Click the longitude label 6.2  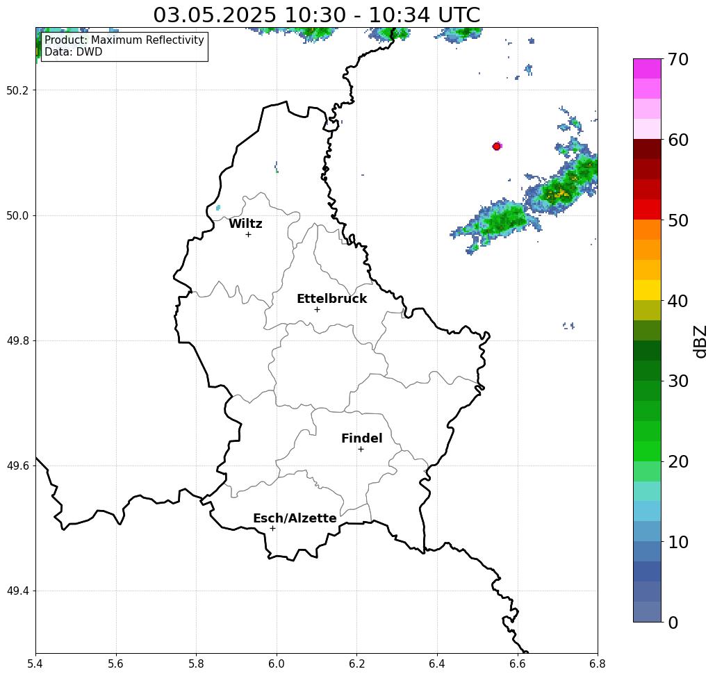point(356,663)
